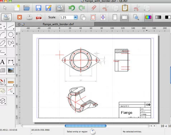Toggle black and white print mode
This screenshot has height=135, width=171.
pyautogui.click(x=168, y=17)
